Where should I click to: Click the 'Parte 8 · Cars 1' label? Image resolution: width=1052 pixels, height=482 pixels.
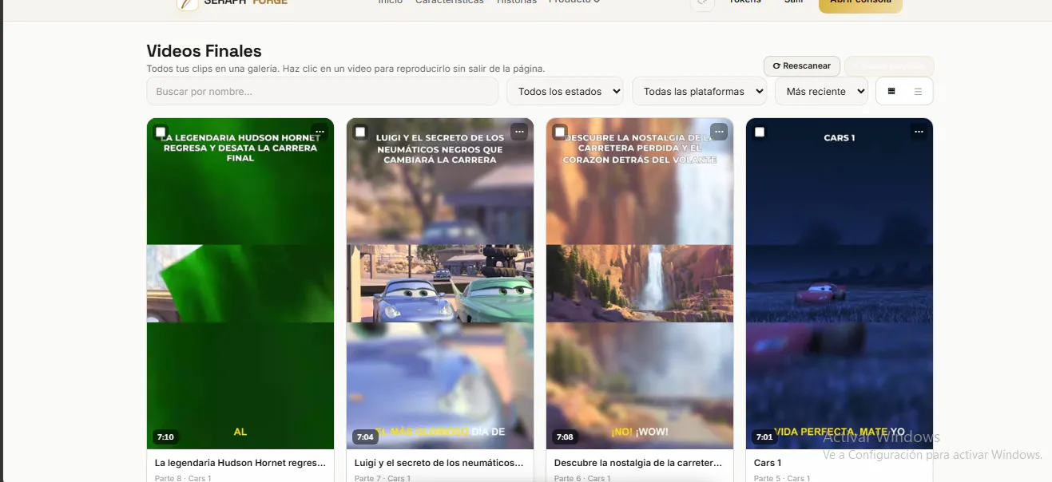183,478
